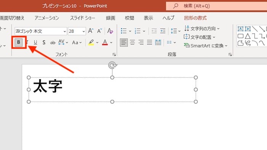Open Character Spacing AV menu

(63, 42)
